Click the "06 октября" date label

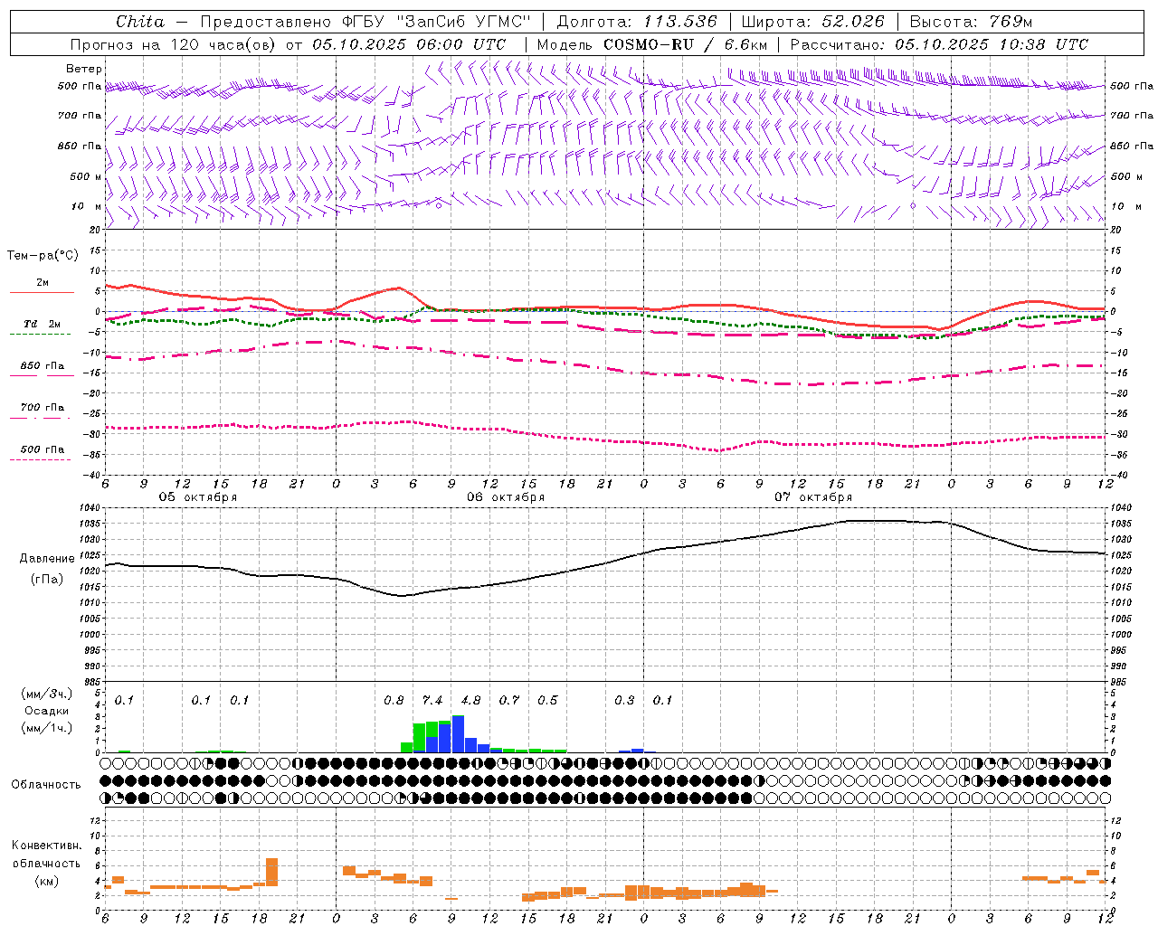tap(506, 497)
